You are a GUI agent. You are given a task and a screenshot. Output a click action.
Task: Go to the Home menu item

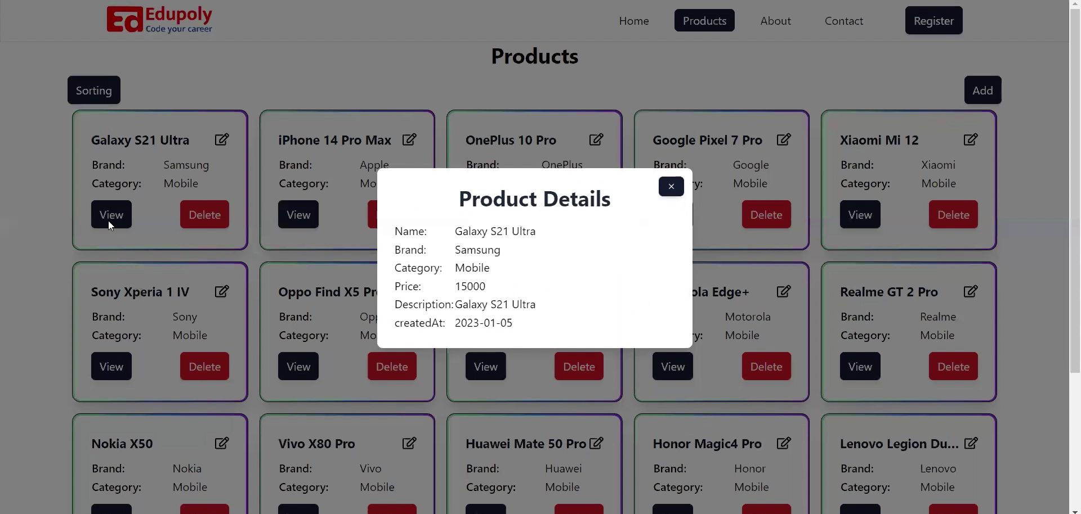tap(634, 21)
